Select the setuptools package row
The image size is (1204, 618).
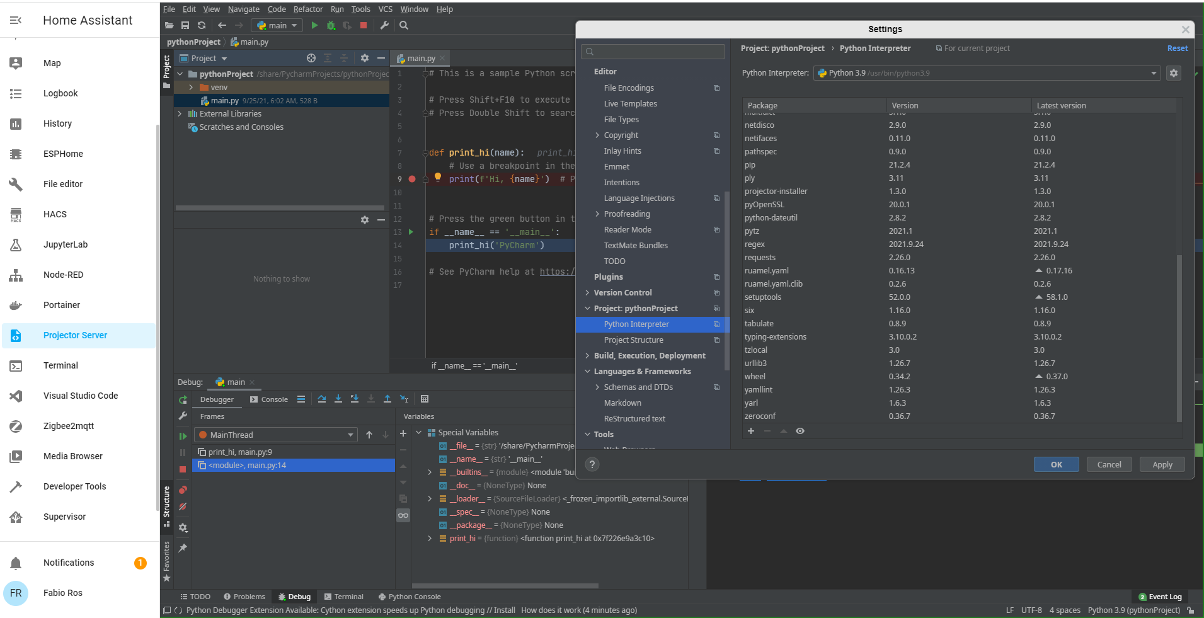(959, 297)
